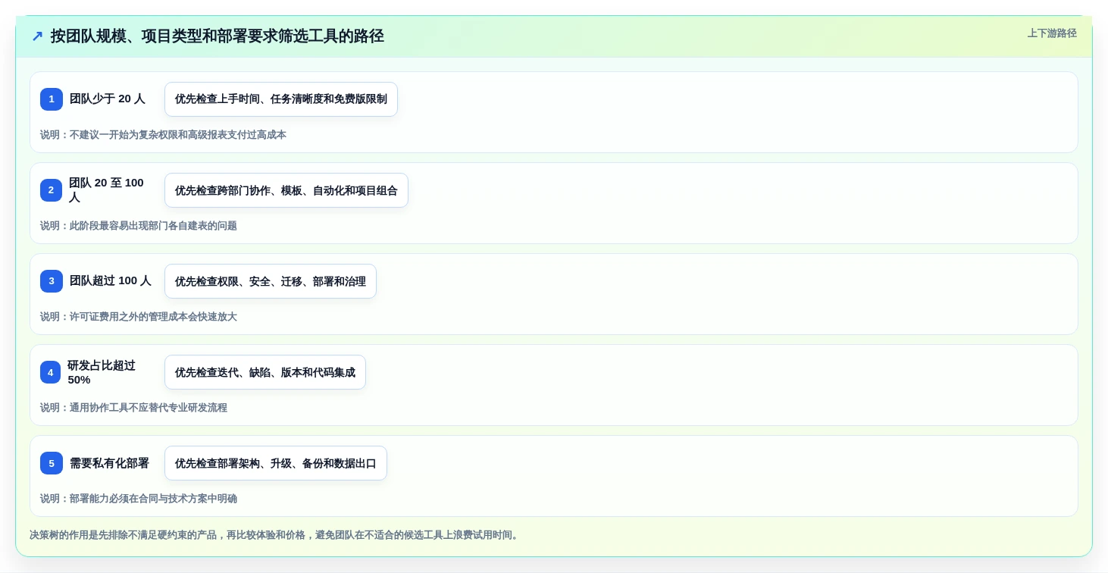Open the 优先检查跨部门协作、模板、自动化和项目组合 chip
Viewport: 1108px width, 573px height.
click(286, 190)
